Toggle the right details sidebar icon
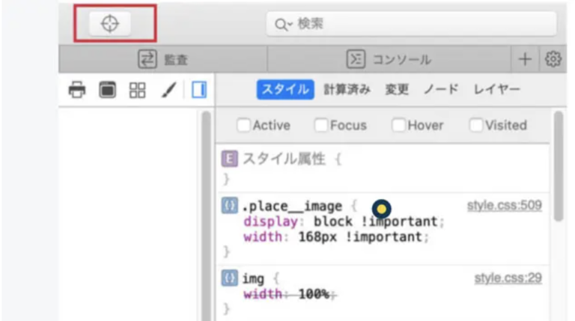Screen dimensions: 575x321 (x=198, y=91)
